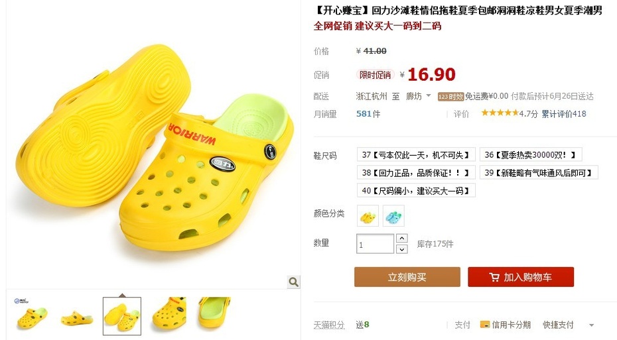This screenshot has width=617, height=340.
Task: View the first thumbnail with logo
Action: click(x=31, y=313)
